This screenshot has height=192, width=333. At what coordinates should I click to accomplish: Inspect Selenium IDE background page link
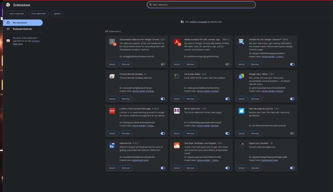(140, 160)
